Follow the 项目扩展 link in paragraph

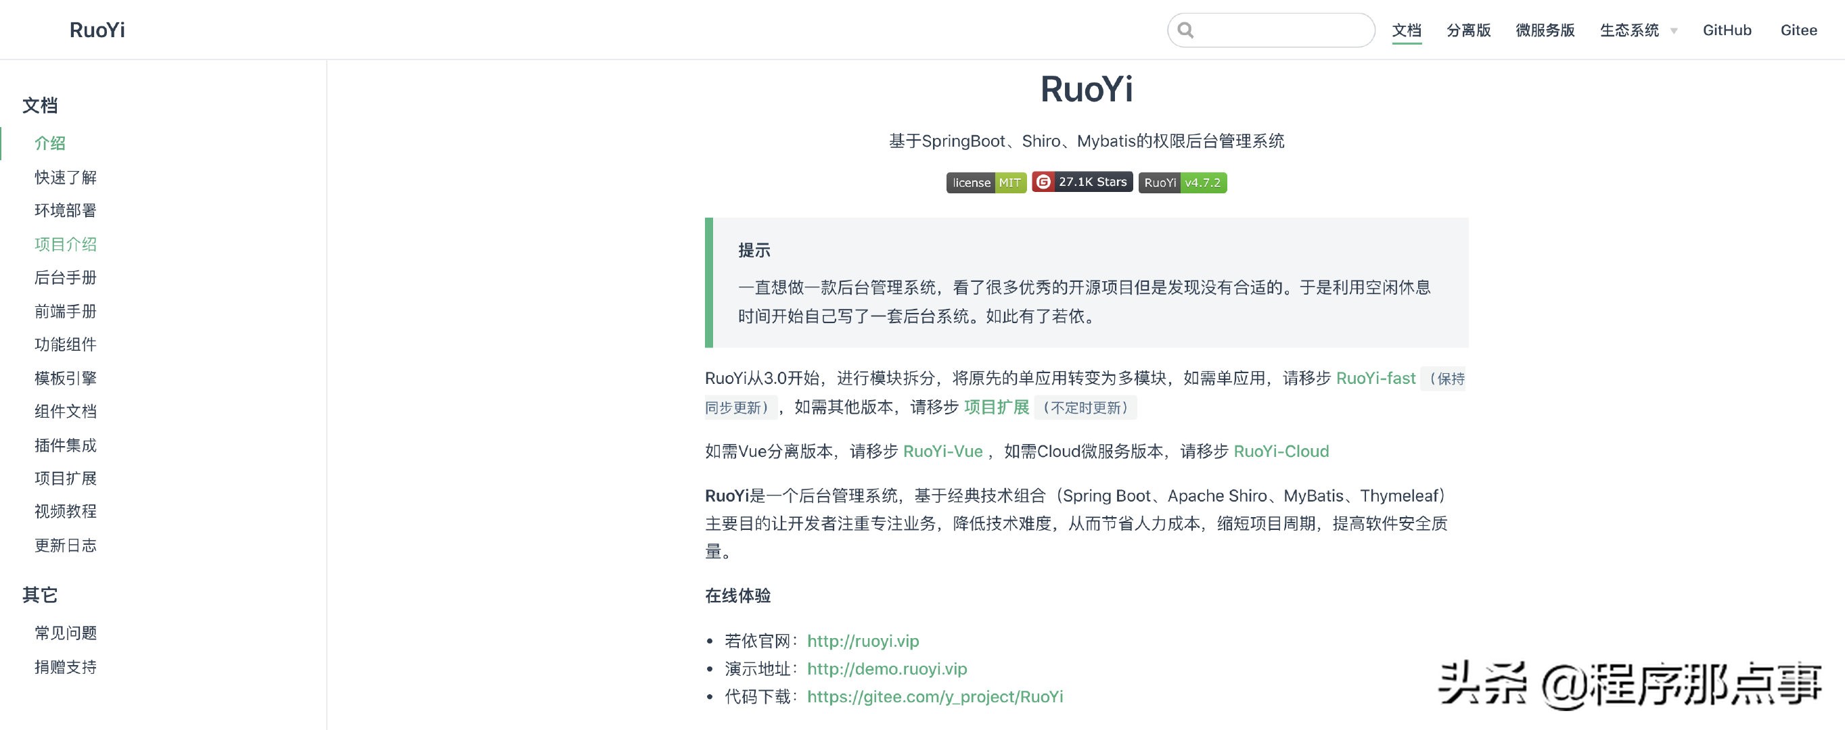coord(997,407)
